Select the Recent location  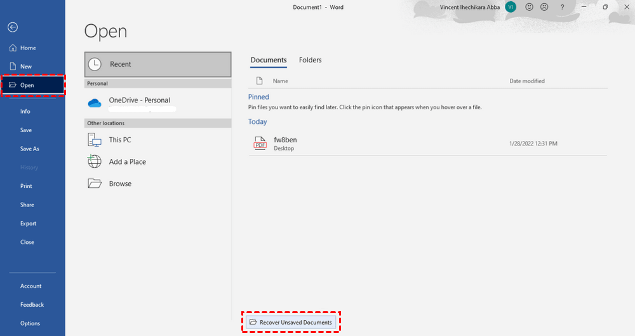pyautogui.click(x=158, y=64)
